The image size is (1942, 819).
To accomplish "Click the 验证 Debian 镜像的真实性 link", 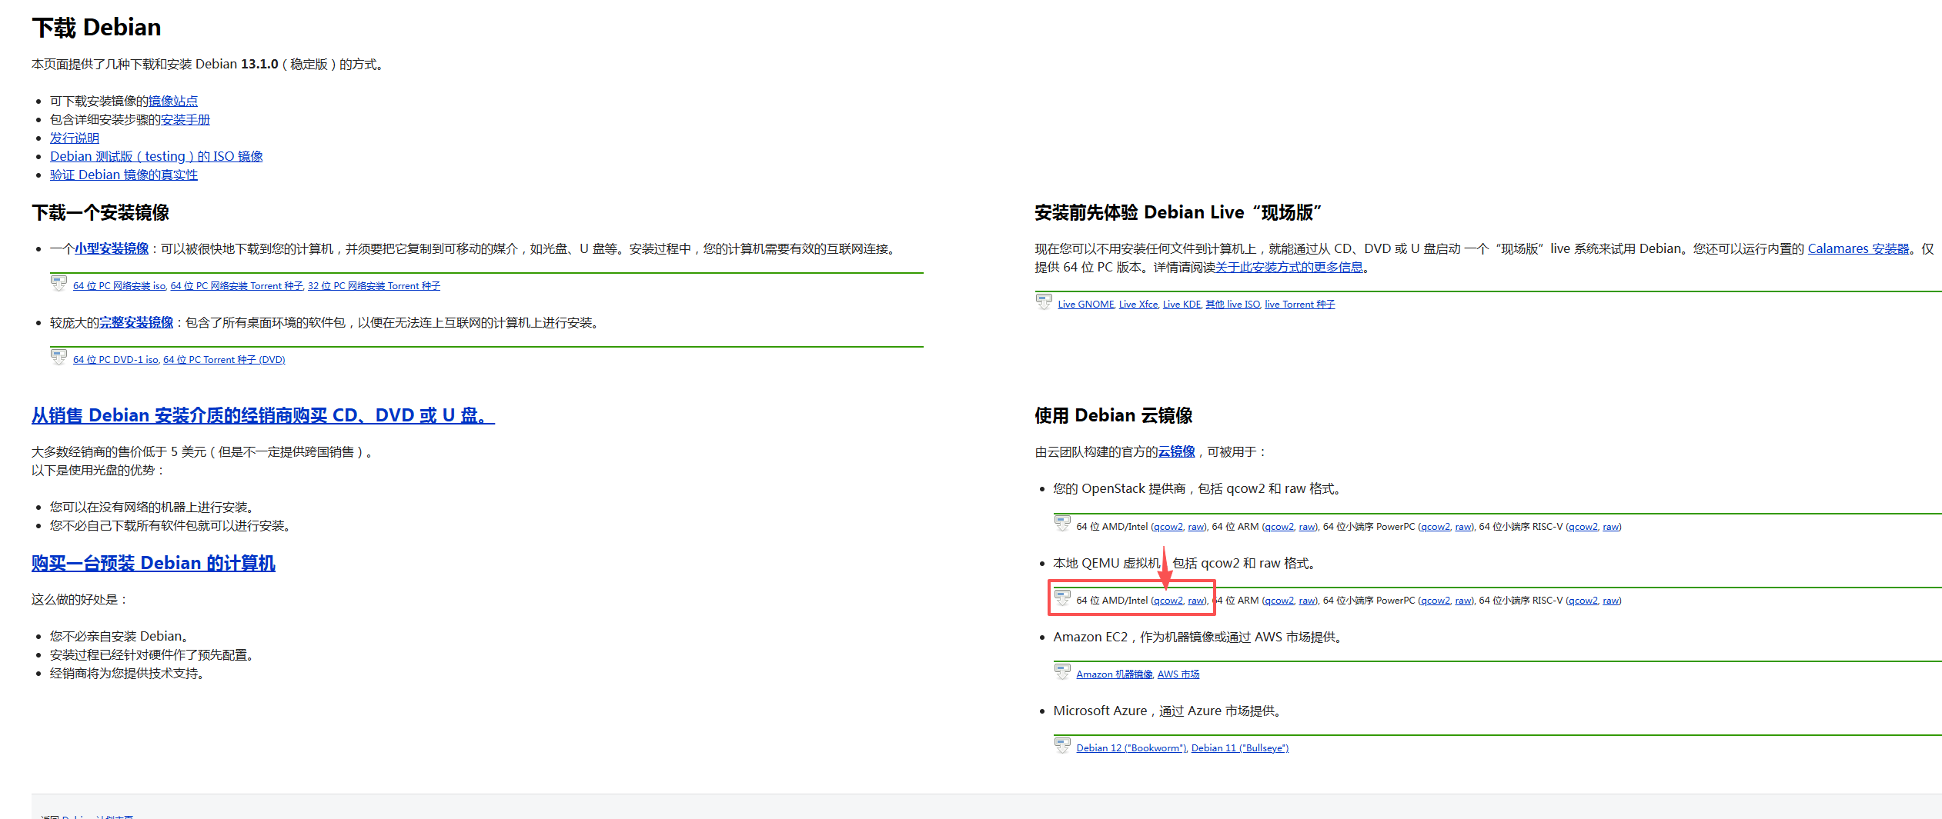I will click(x=124, y=175).
